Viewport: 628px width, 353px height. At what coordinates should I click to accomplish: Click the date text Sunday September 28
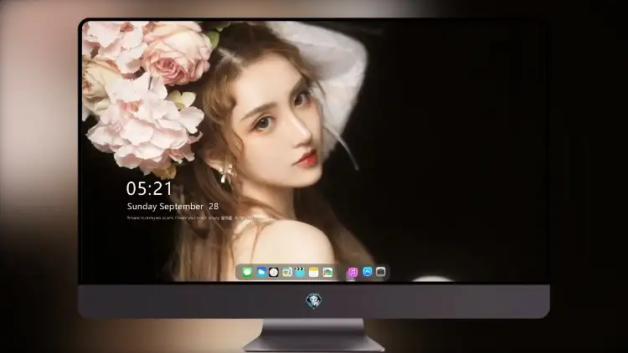tap(172, 207)
